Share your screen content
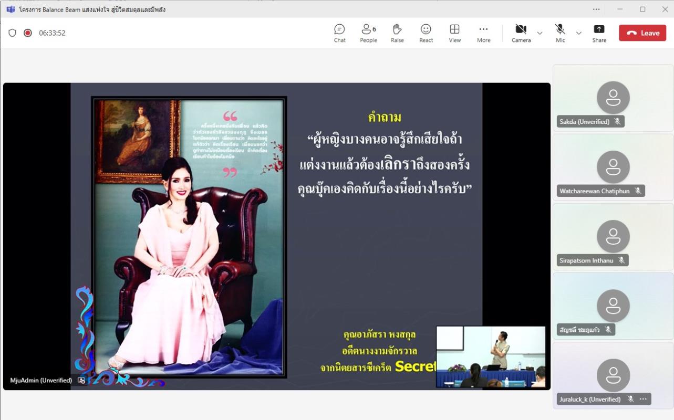The height and width of the screenshot is (420, 674). pyautogui.click(x=599, y=33)
